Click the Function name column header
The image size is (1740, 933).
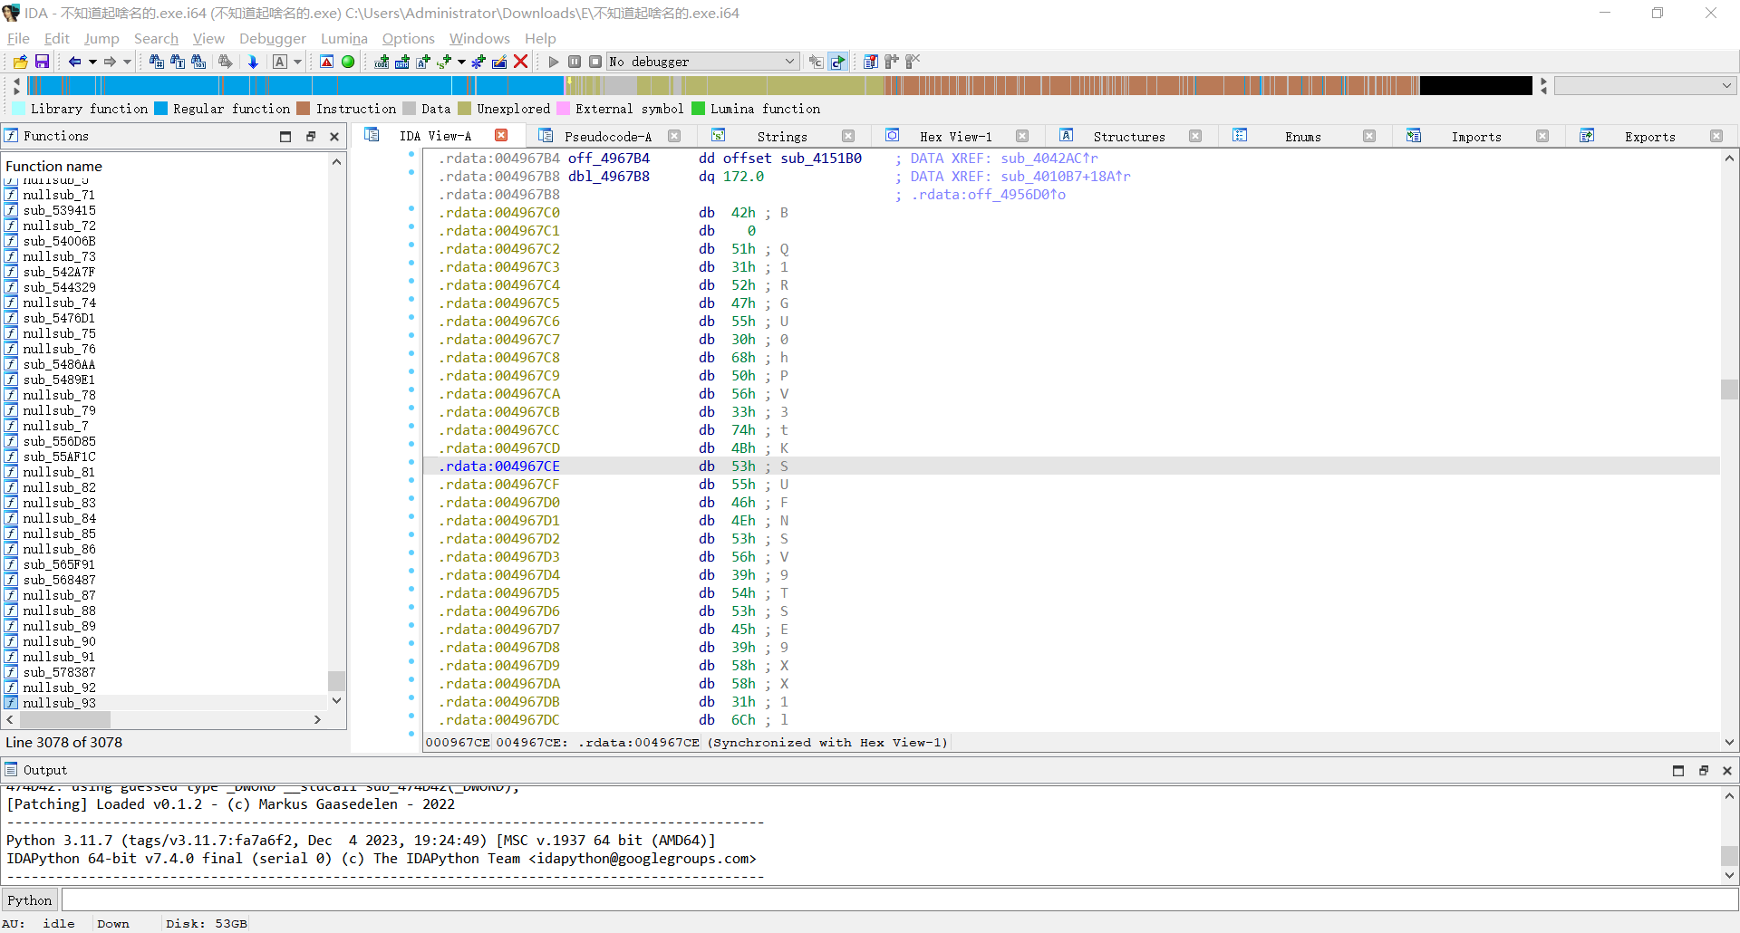(165, 166)
